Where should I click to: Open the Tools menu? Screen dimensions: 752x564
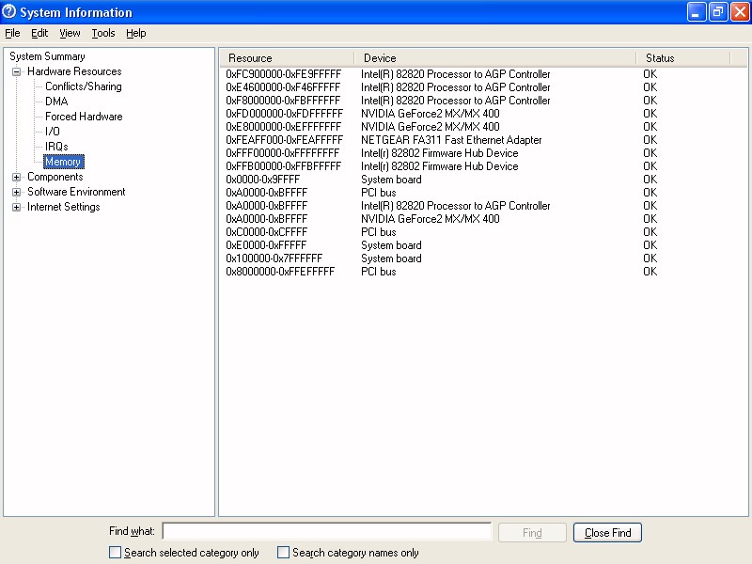tap(103, 33)
